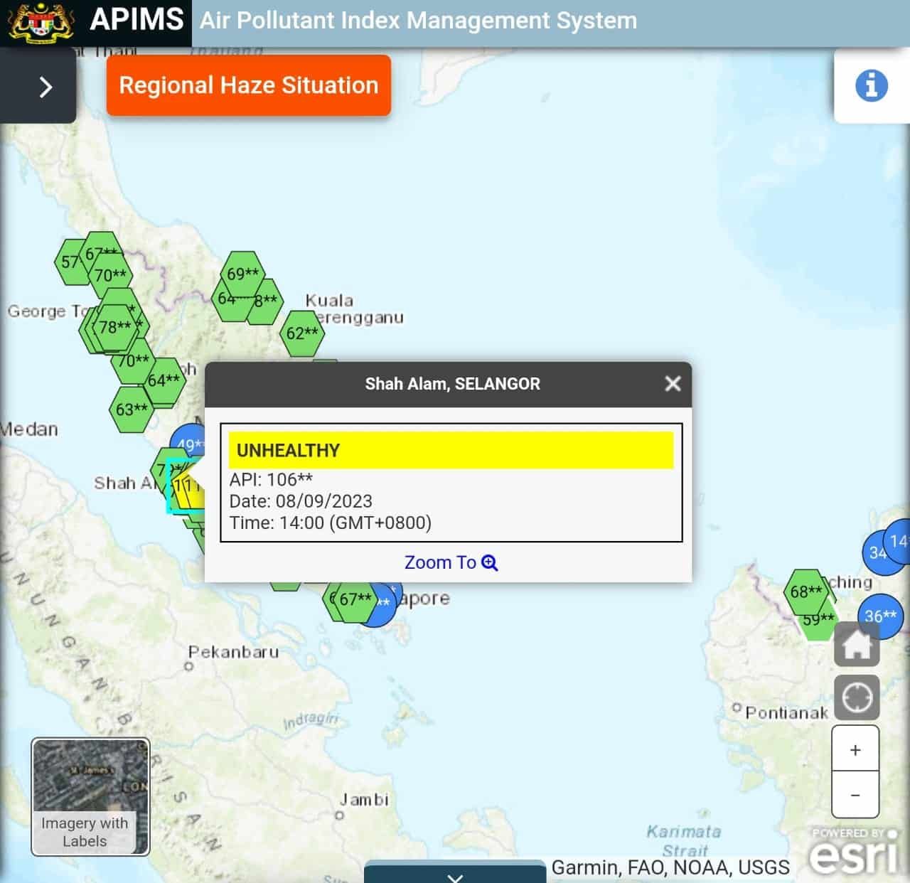Expand the bottom panel chevron bar
Screen dimensions: 910x883
tap(455, 877)
